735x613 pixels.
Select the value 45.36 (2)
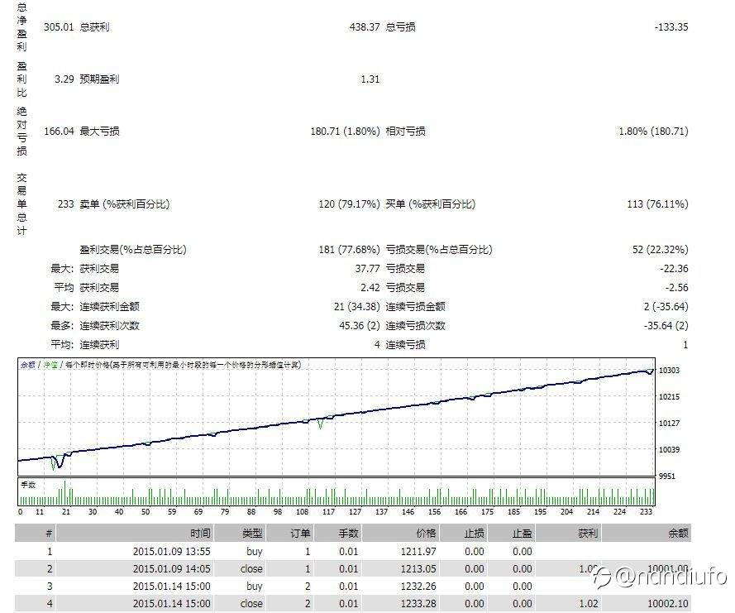click(360, 325)
